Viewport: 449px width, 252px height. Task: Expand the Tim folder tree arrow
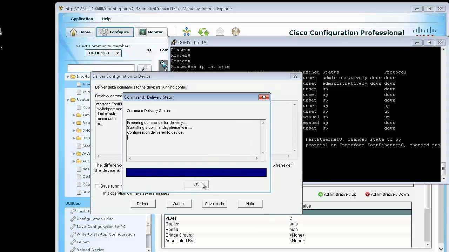tap(74, 115)
